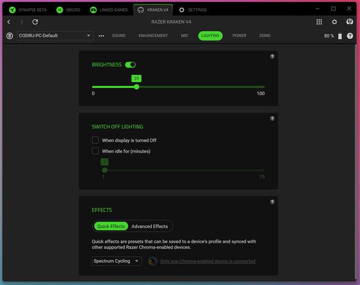Image resolution: width=360 pixels, height=285 pixels.
Task: Open the profile options three-dot menu
Action: click(x=101, y=36)
